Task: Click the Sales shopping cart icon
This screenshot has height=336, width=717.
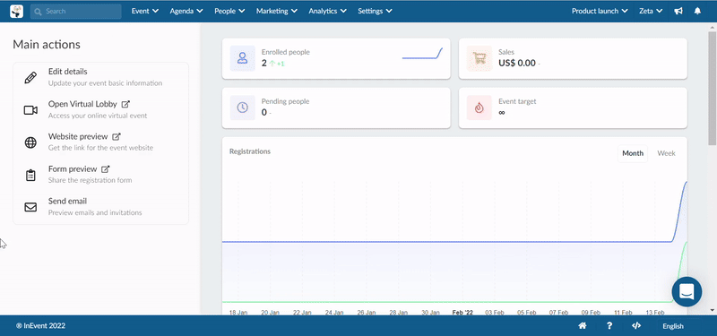Action: [x=479, y=58]
